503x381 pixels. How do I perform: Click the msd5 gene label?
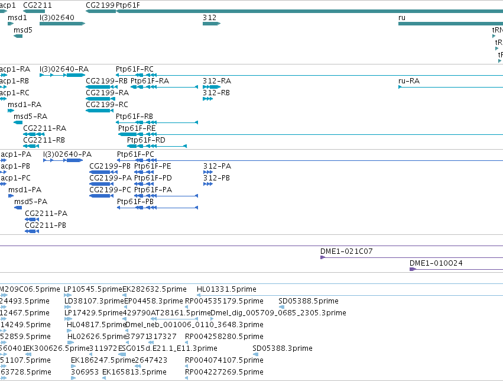click(23, 30)
